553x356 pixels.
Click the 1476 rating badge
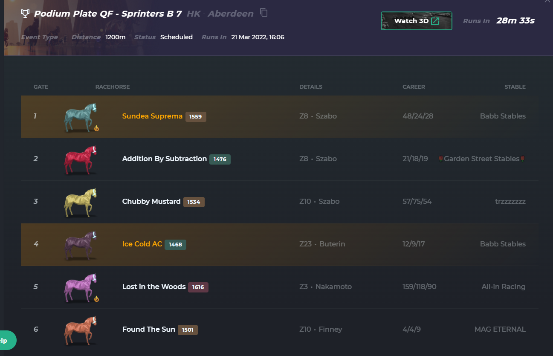(220, 159)
